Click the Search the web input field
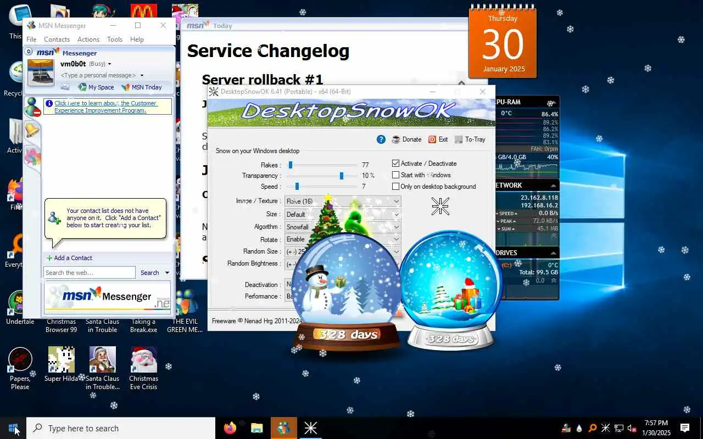 89,273
